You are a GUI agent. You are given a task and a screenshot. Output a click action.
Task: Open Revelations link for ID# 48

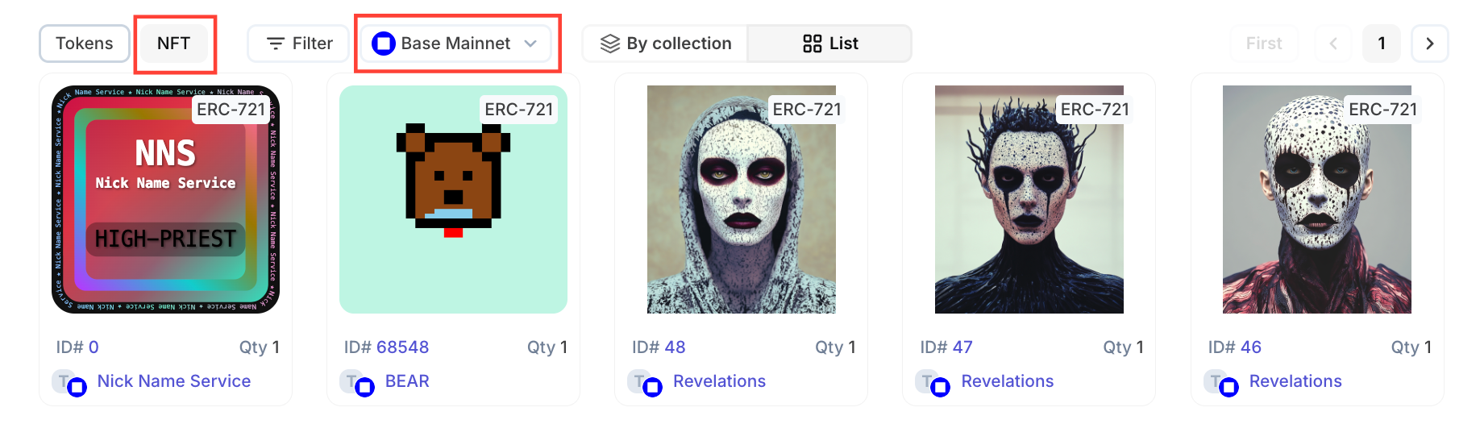[719, 381]
